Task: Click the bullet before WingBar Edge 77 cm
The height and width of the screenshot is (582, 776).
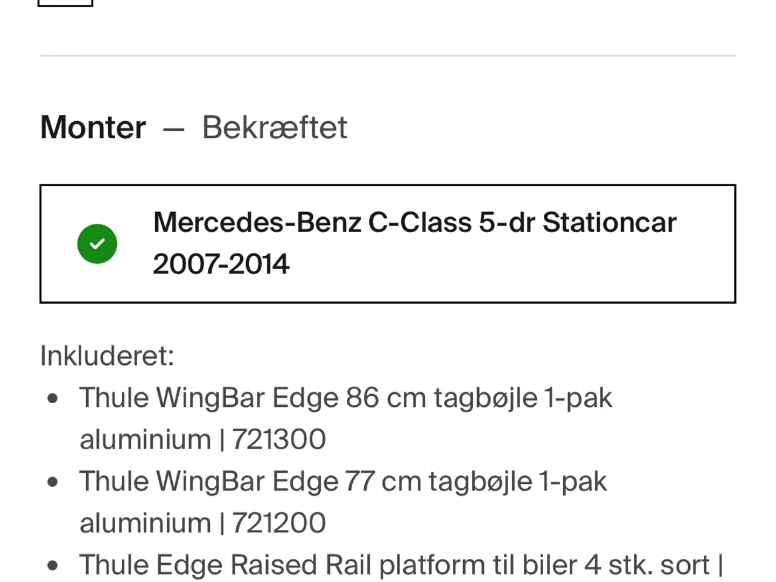Action: (x=53, y=483)
